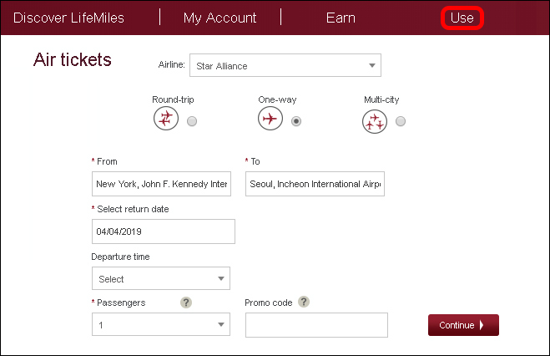
Task: Click the Promo code label text
Action: click(269, 303)
